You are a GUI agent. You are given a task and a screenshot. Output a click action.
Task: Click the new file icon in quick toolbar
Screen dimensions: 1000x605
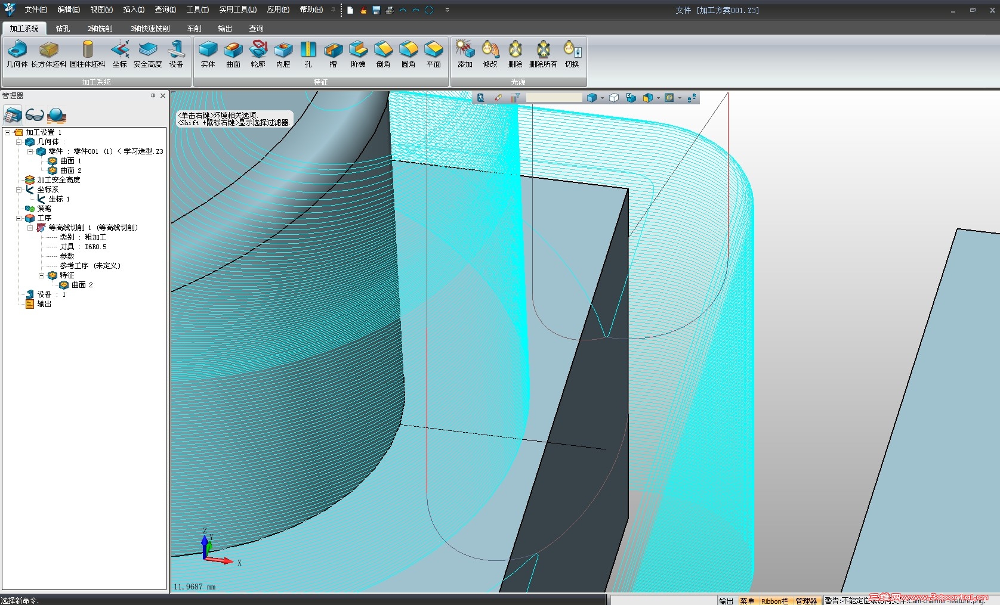(x=350, y=10)
